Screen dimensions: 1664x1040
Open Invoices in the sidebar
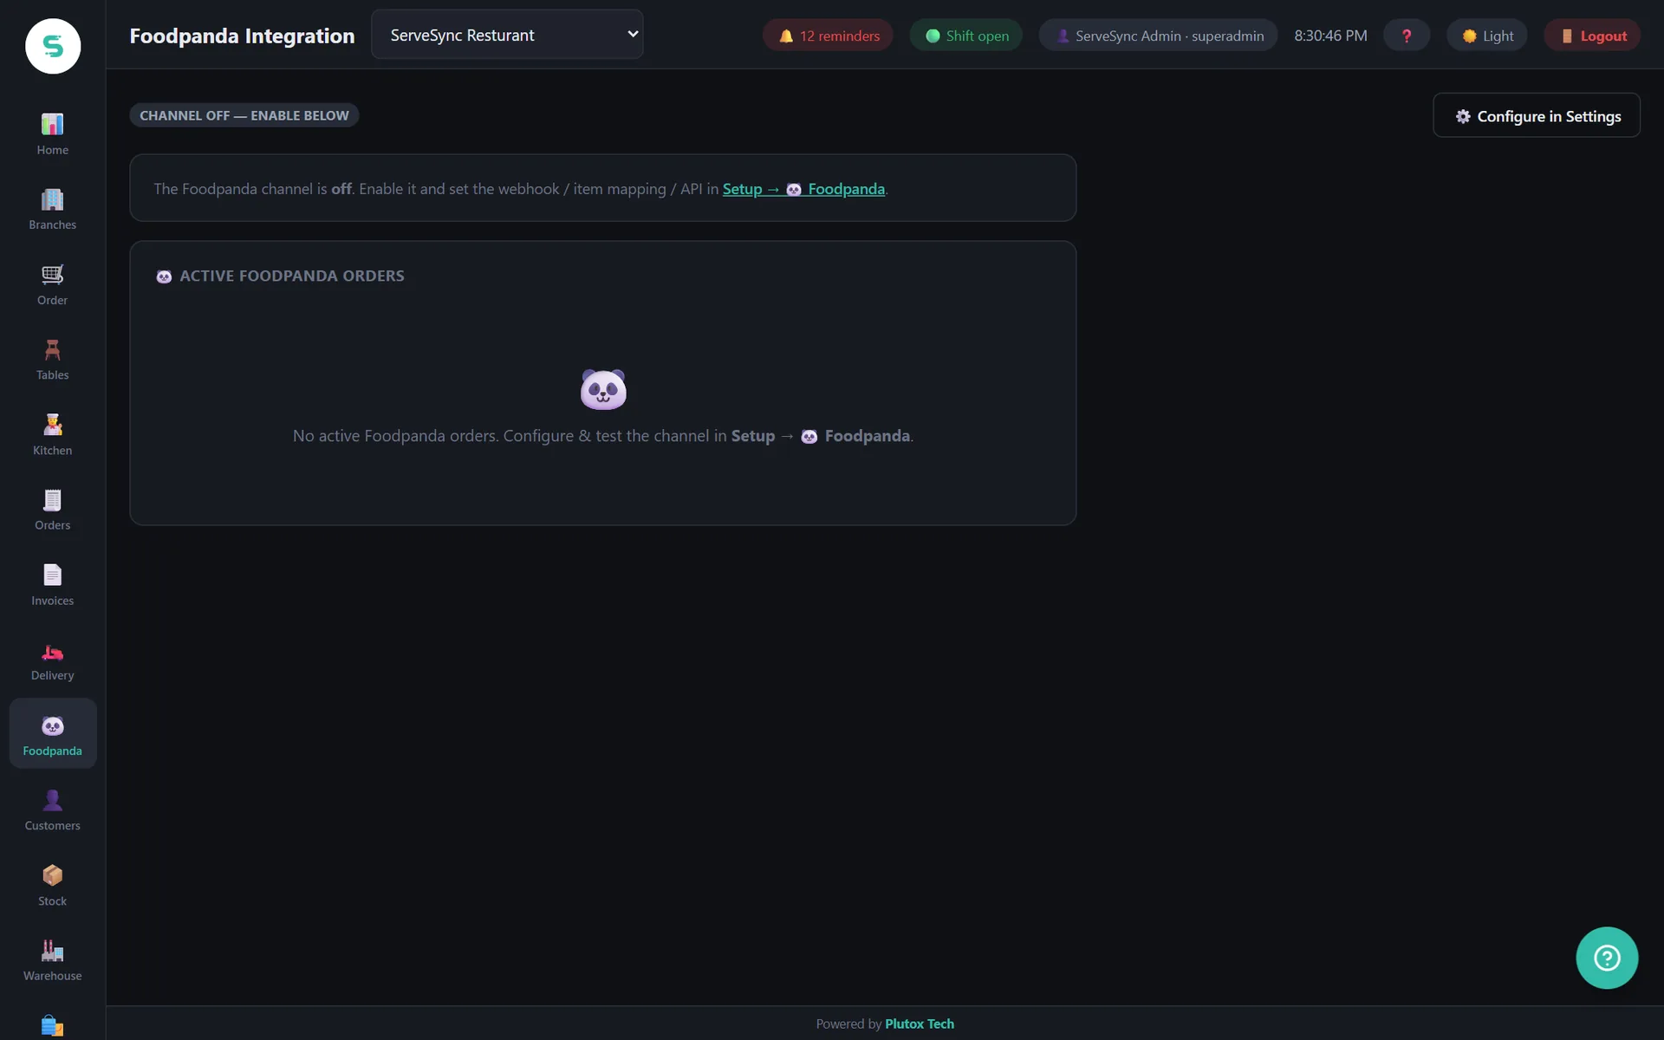(x=52, y=585)
